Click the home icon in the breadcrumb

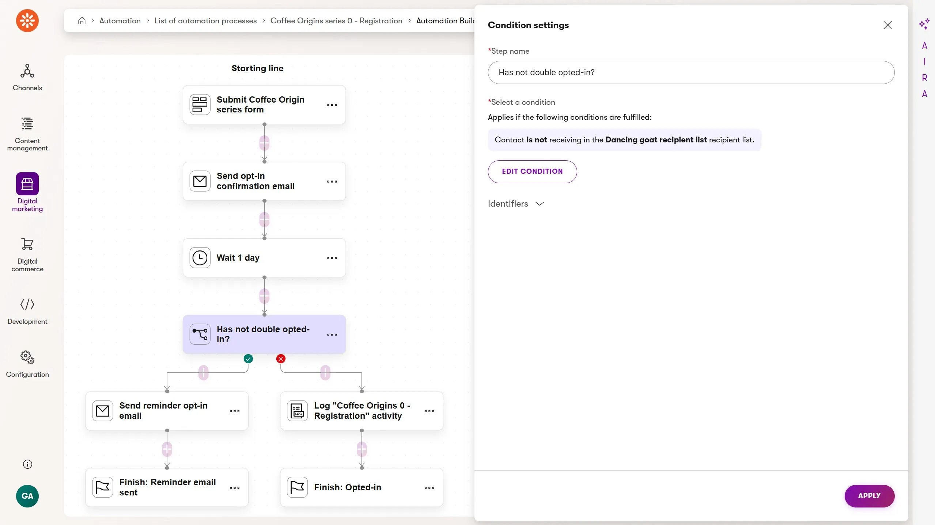tap(82, 21)
